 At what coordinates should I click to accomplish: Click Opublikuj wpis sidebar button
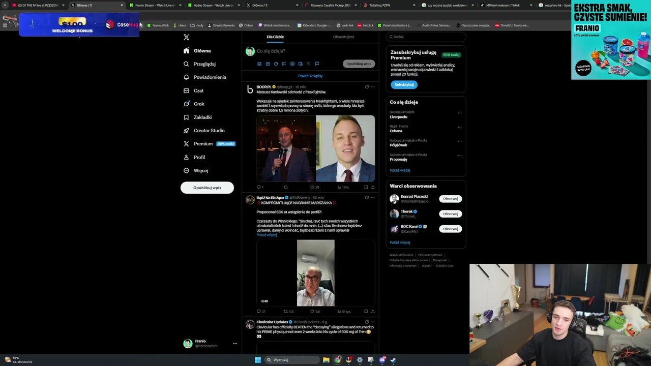[x=207, y=188]
